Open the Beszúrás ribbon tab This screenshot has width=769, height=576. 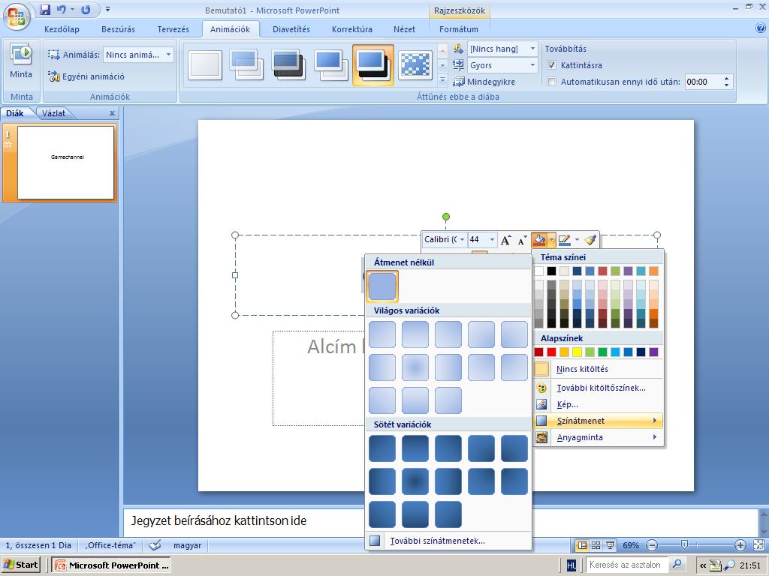pyautogui.click(x=118, y=29)
